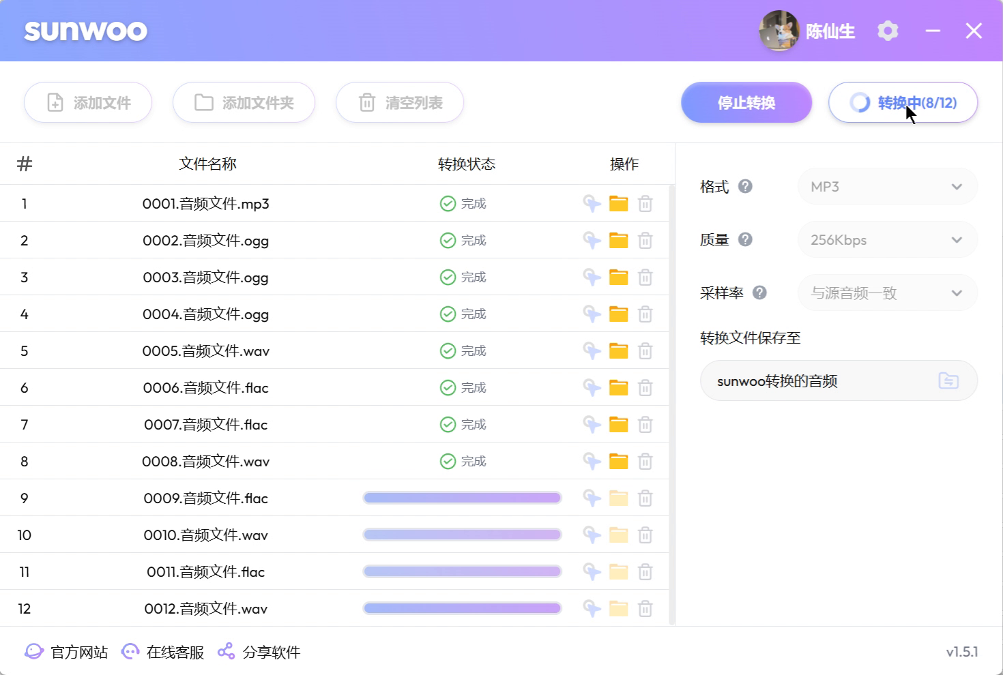The height and width of the screenshot is (675, 1003).
Task: Open folder icon for 0003.音频文件.ogg
Action: [618, 277]
